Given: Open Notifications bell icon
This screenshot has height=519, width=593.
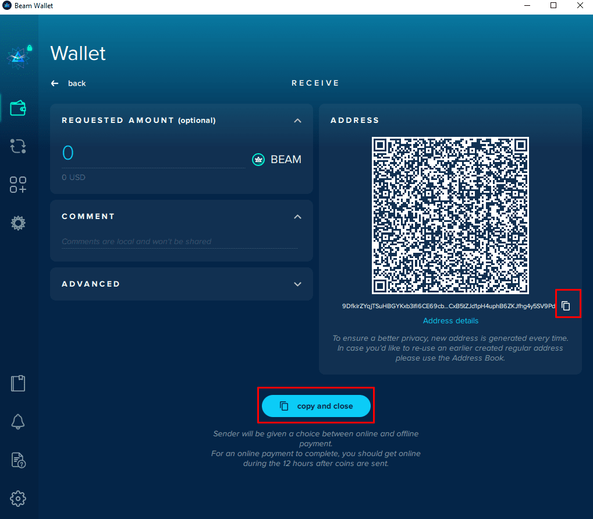Looking at the screenshot, I should tap(18, 422).
